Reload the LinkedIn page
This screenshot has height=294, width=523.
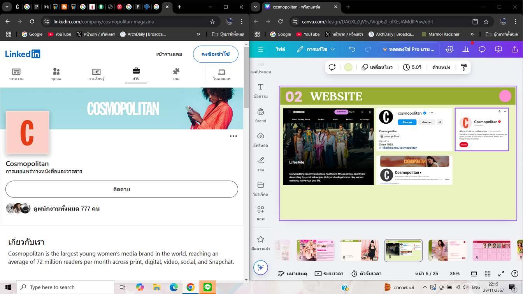32,22
